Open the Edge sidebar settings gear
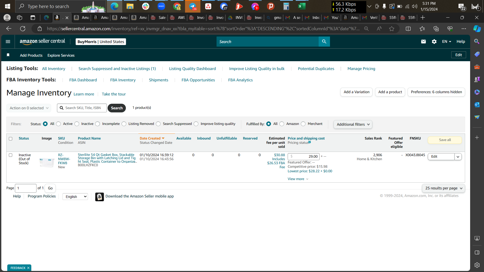Screen dimensions: 484x272 click(477, 265)
